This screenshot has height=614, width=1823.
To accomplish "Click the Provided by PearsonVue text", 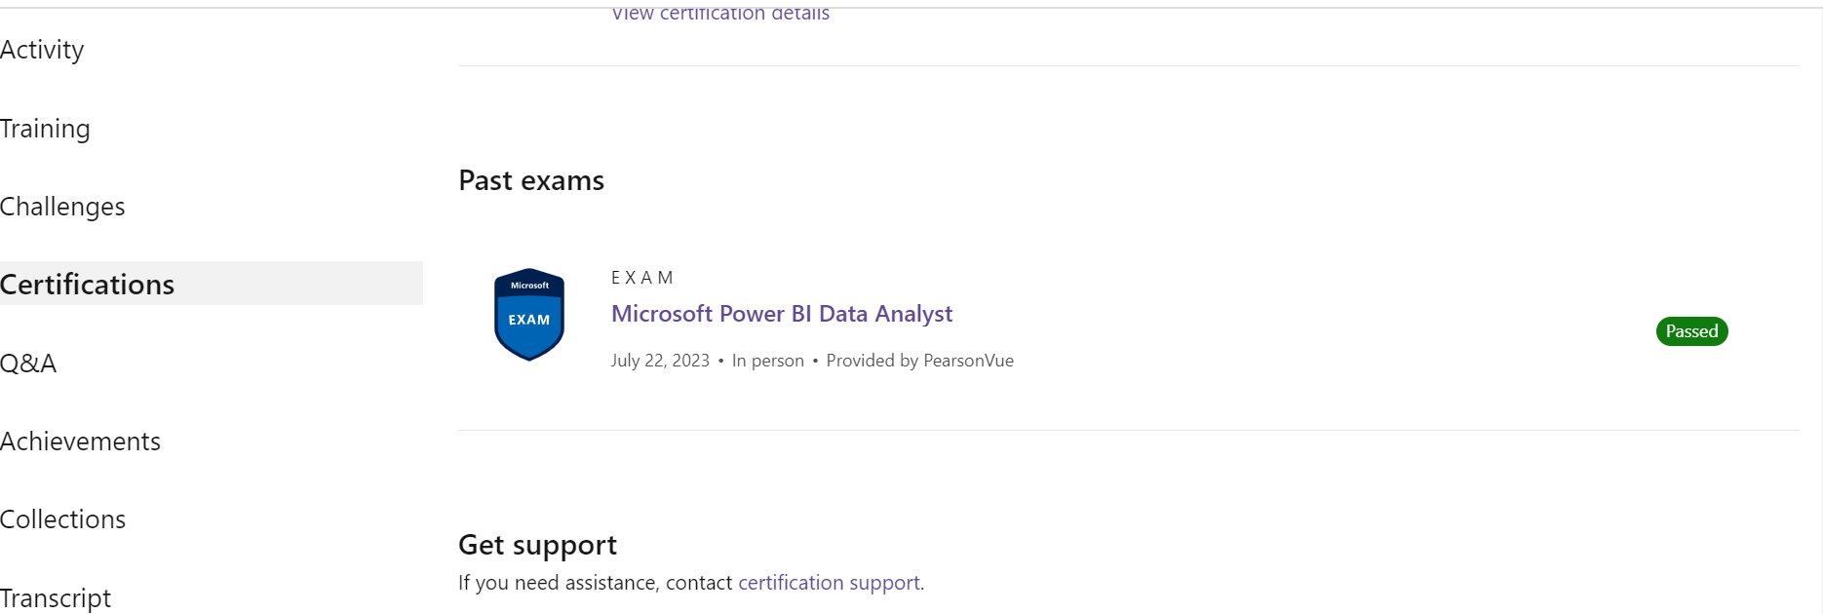I will coord(919,361).
